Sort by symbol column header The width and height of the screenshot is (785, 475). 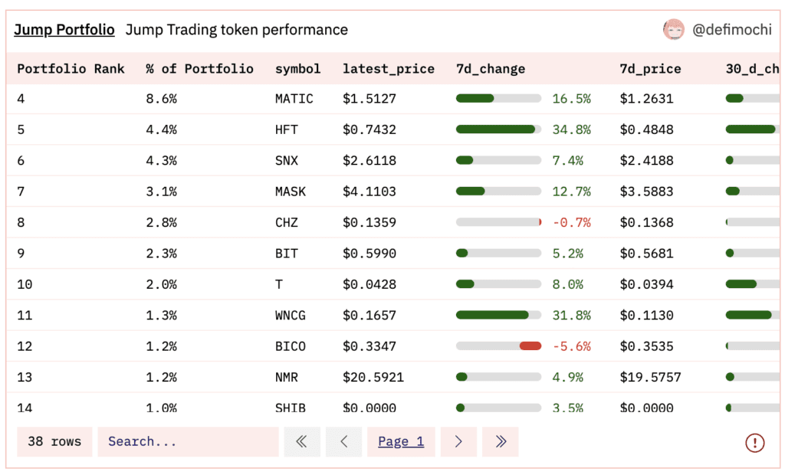click(x=298, y=69)
